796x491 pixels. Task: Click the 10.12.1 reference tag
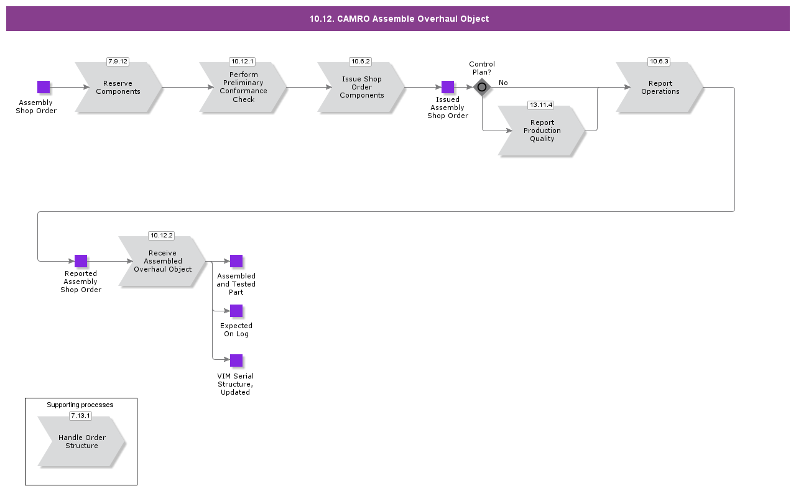[x=243, y=62]
